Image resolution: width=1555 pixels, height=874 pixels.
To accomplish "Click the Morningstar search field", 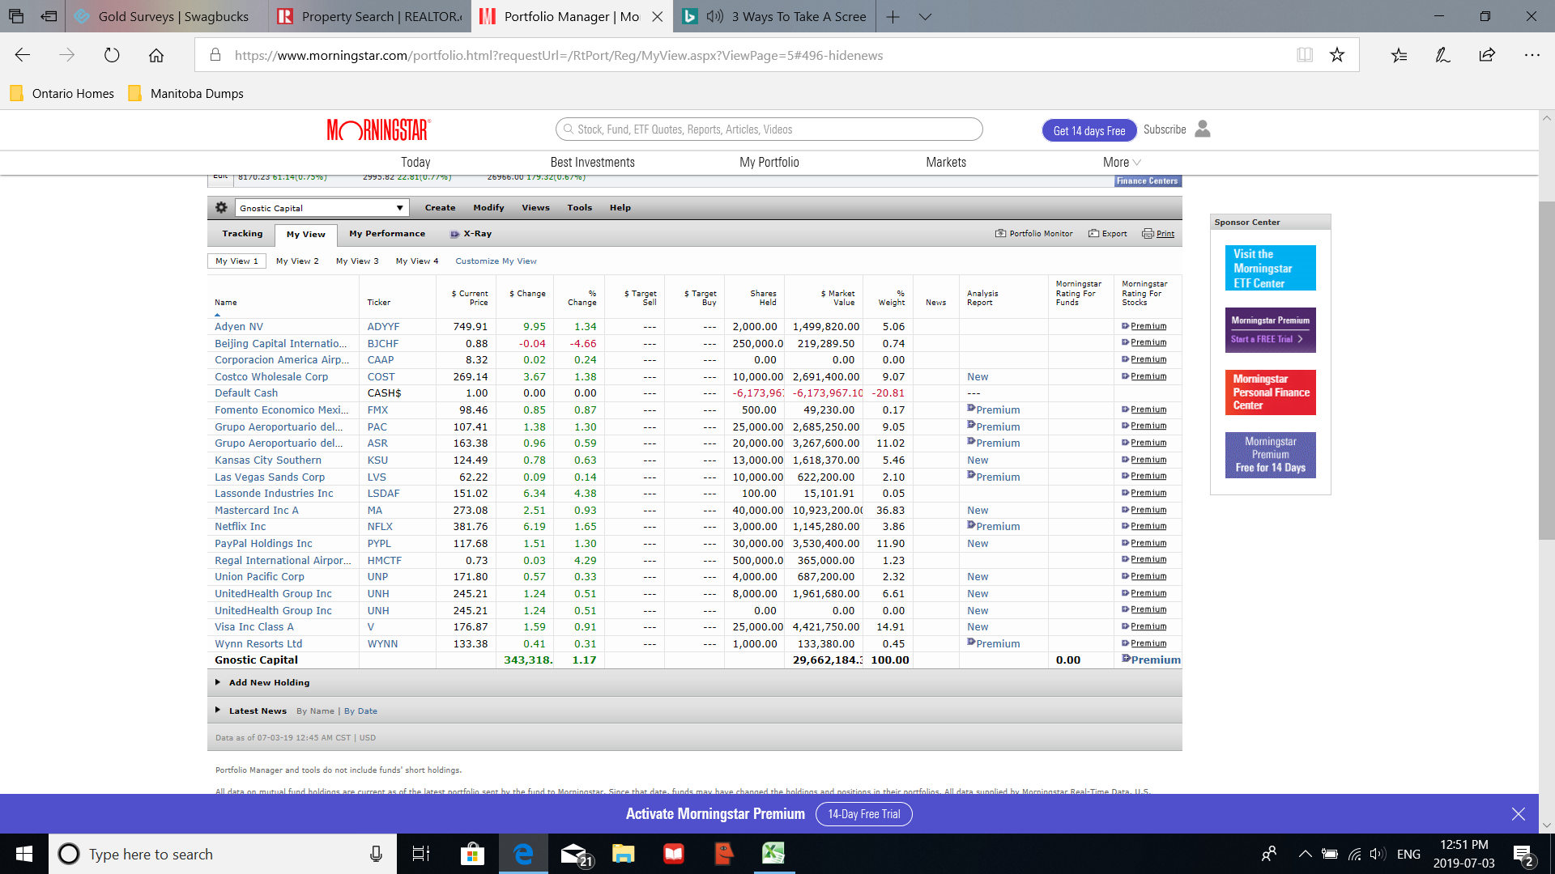I will tap(769, 129).
